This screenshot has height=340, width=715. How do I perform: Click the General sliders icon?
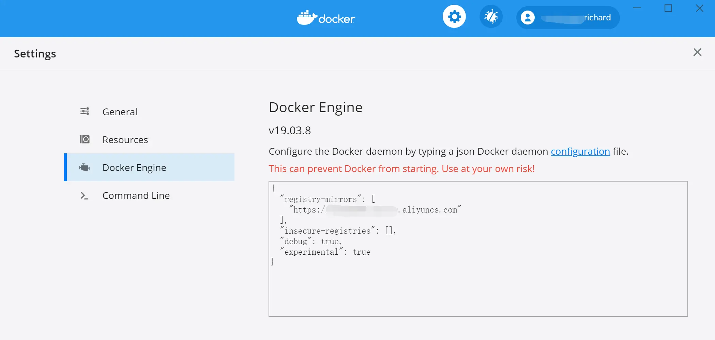85,112
